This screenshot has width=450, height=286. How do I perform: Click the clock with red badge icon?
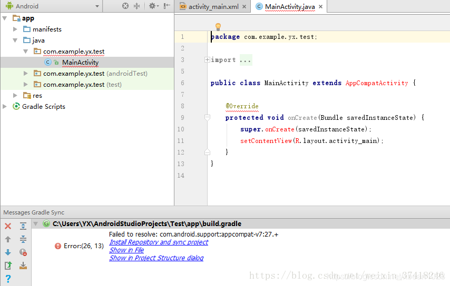pyautogui.click(x=23, y=252)
